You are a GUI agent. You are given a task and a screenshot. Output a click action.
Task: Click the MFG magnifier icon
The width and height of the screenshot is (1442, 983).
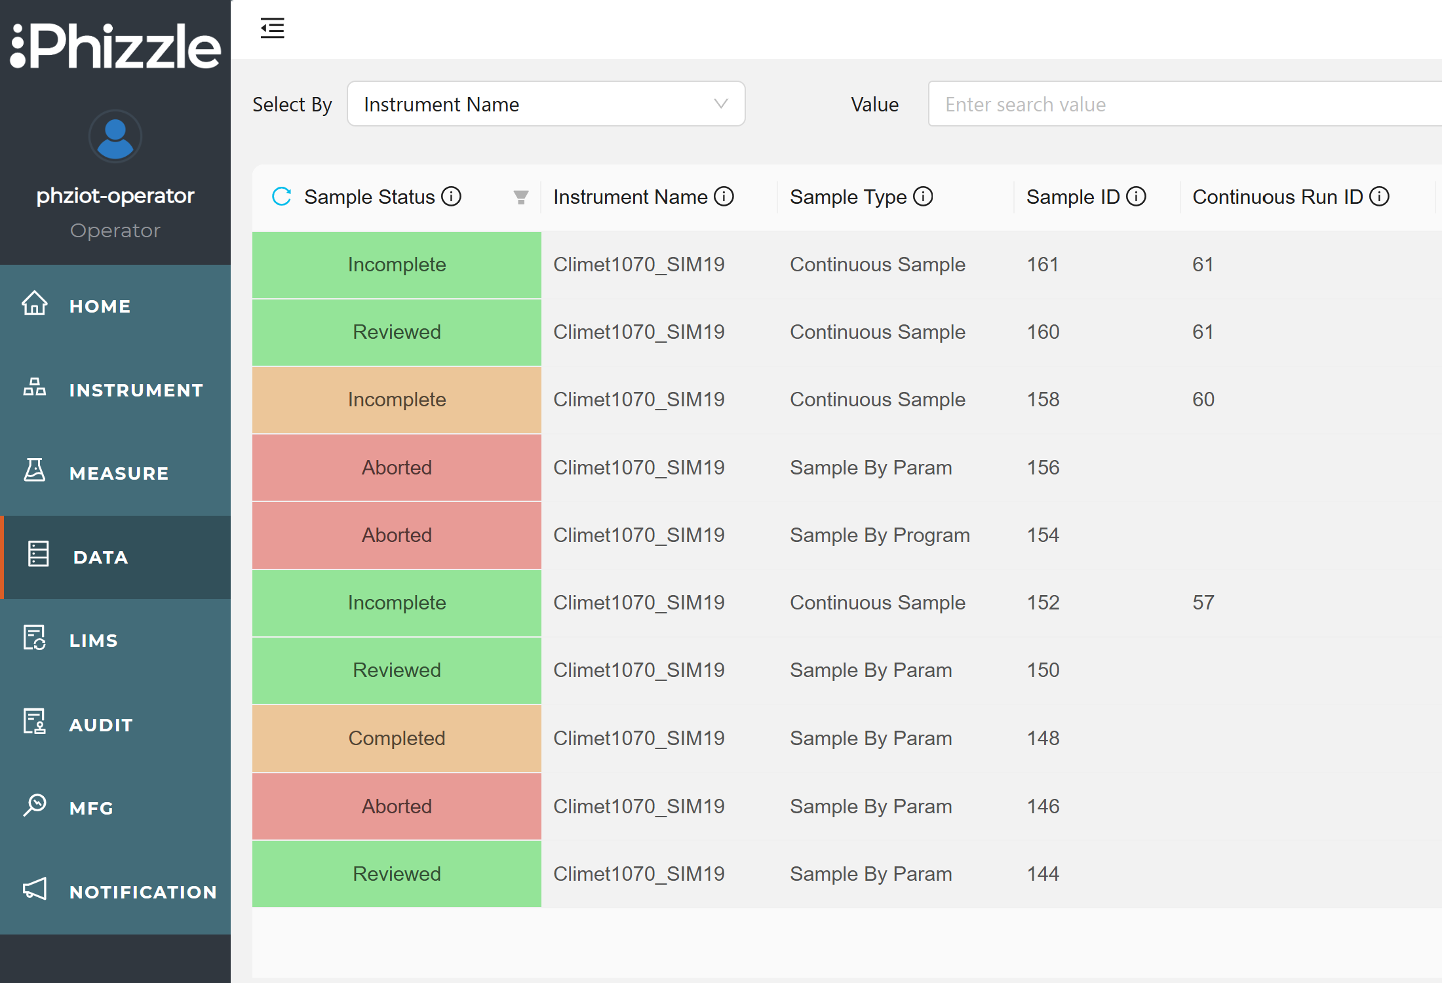[x=35, y=806]
